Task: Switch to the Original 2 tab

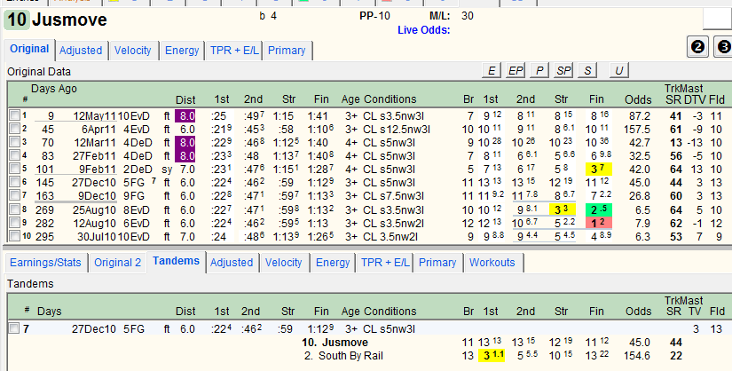Action: tap(118, 263)
